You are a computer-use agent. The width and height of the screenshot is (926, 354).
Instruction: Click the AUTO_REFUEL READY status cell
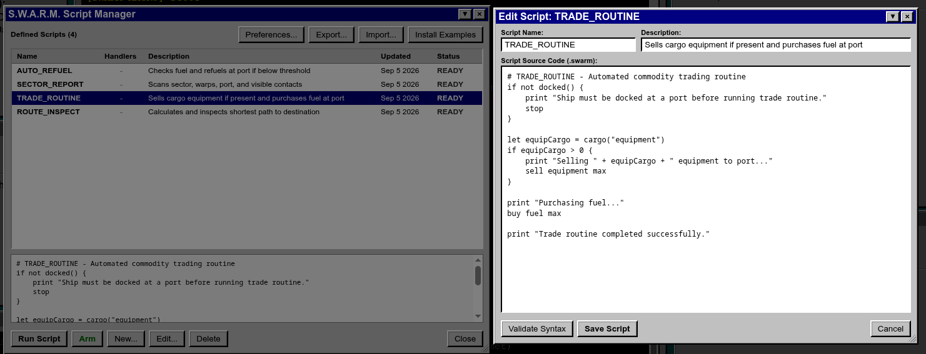point(450,71)
